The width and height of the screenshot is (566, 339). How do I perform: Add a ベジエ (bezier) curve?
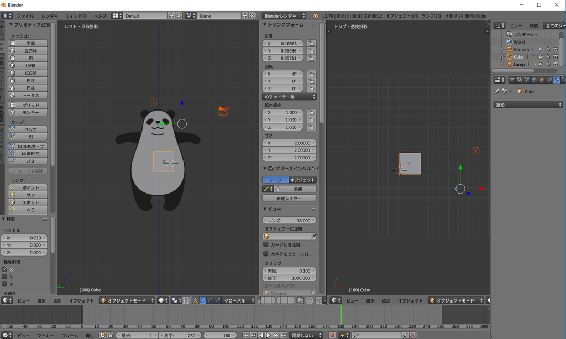[x=28, y=129]
